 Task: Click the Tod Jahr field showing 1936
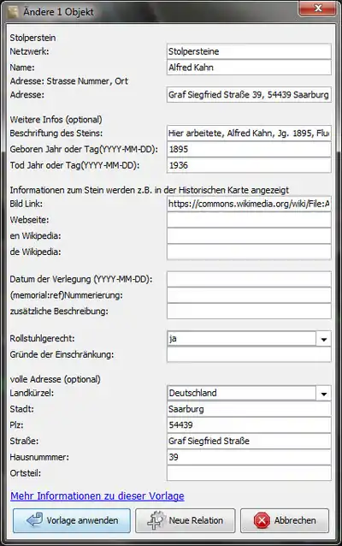coord(249,165)
